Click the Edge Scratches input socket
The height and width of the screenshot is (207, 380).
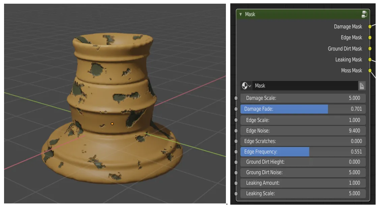click(x=236, y=141)
